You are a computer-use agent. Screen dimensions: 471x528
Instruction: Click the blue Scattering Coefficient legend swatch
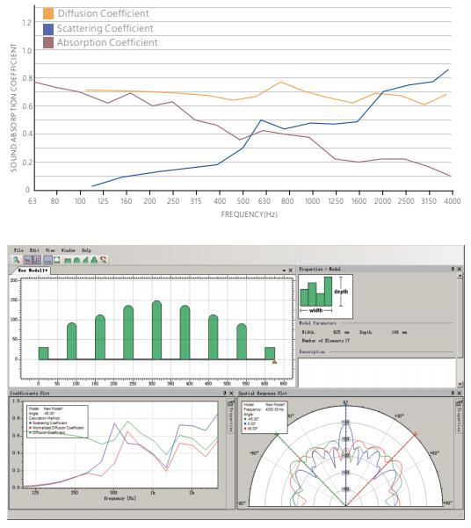48,28
